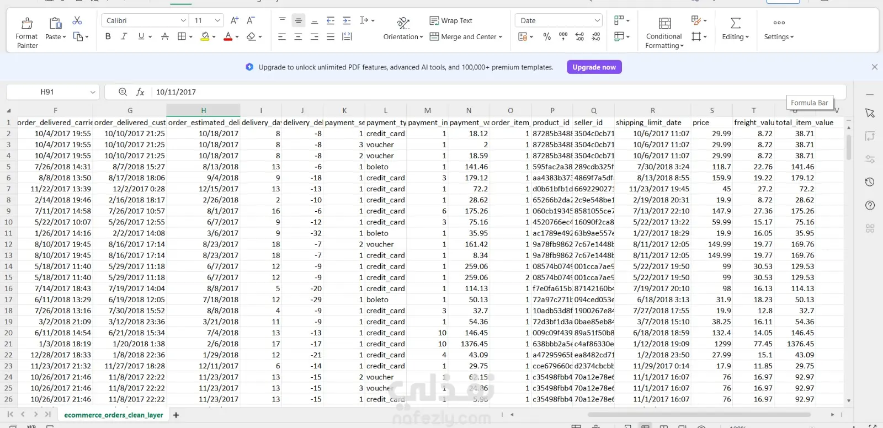Screen dimensions: 883x428
Task: Toggle Wrap Text
Action: click(451, 20)
